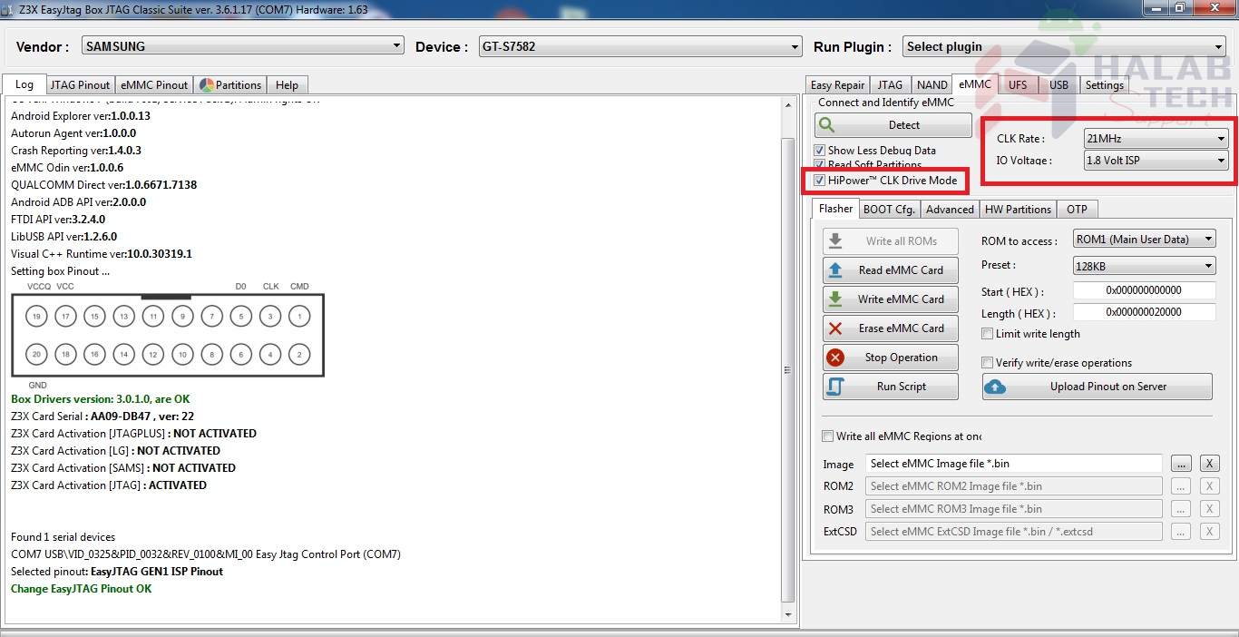Select pin 1 on the pinout diagram
The width and height of the screenshot is (1239, 637).
[x=299, y=317]
